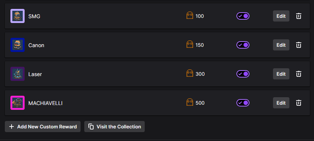
Task: Click the ghost points icon beside 300
Action: [x=190, y=73]
